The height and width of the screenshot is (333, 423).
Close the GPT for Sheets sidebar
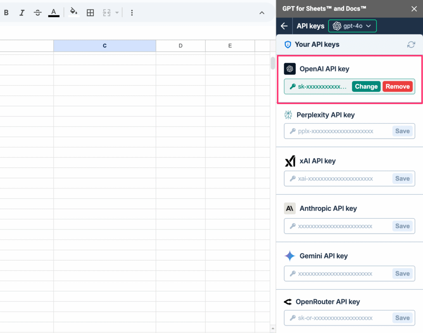tap(414, 9)
